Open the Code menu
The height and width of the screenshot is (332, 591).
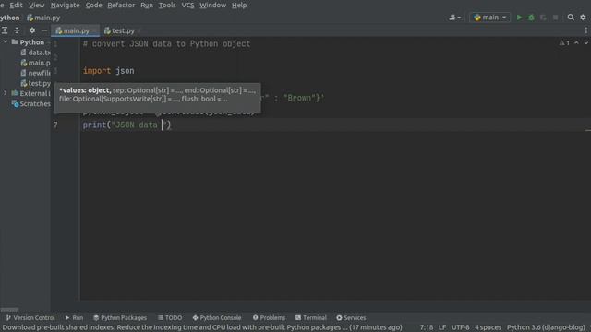pyautogui.click(x=93, y=6)
